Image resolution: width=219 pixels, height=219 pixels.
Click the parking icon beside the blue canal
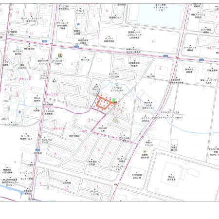click(x=20, y=112)
